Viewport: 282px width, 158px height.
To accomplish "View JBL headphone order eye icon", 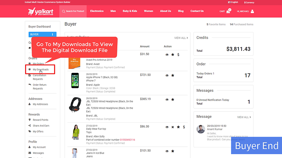I will pos(167,100).
